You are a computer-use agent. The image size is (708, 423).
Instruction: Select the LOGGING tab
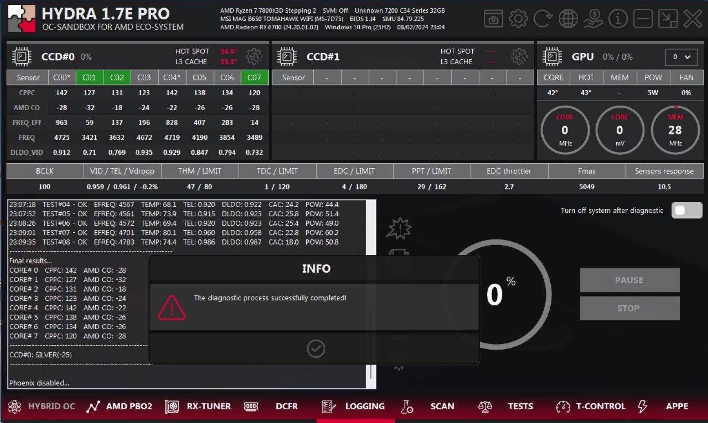click(x=354, y=406)
